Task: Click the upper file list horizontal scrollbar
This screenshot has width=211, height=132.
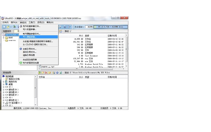Action: pyautogui.click(x=81, y=69)
